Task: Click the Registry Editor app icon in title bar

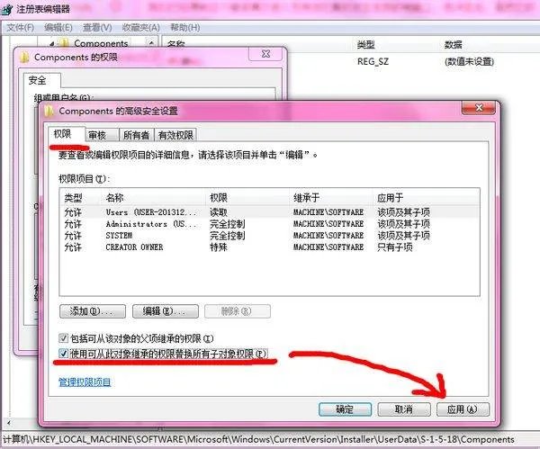Action: (x=6, y=9)
